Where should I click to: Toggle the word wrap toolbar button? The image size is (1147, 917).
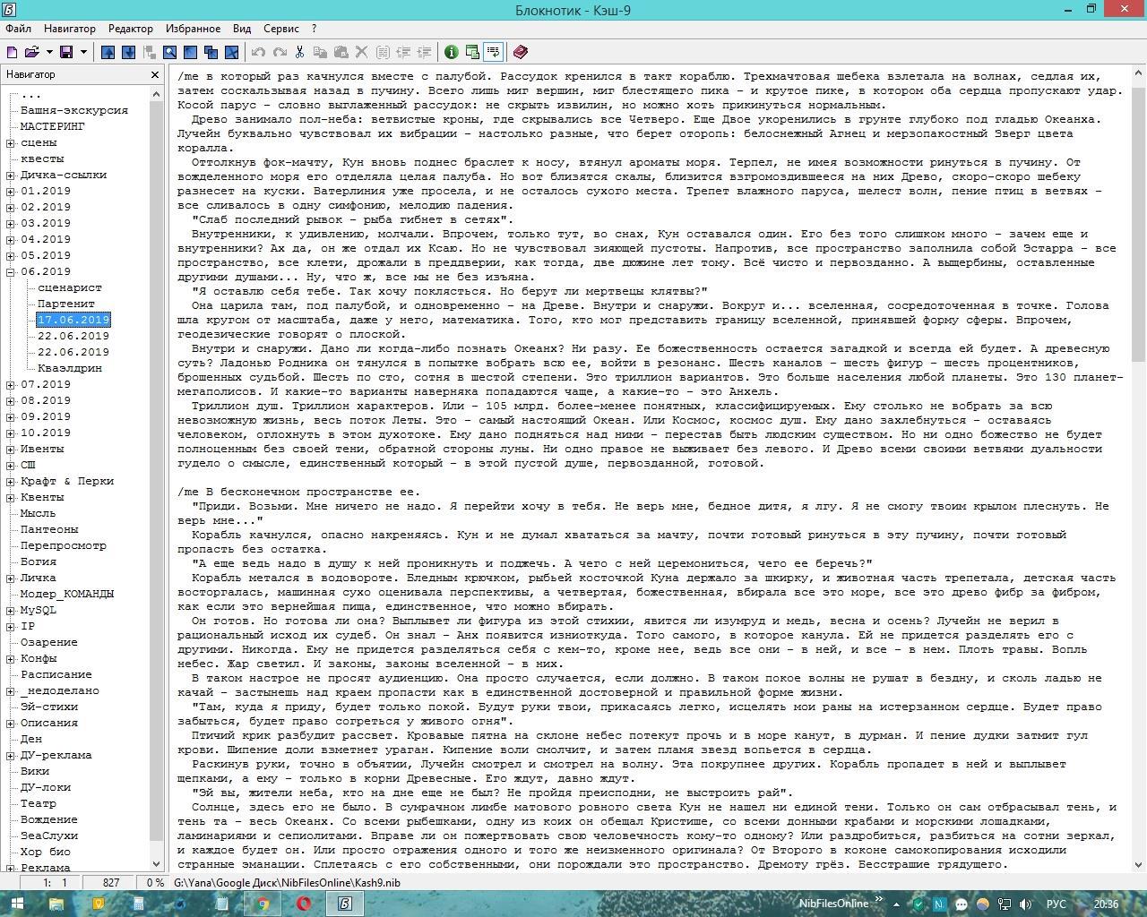(x=493, y=52)
